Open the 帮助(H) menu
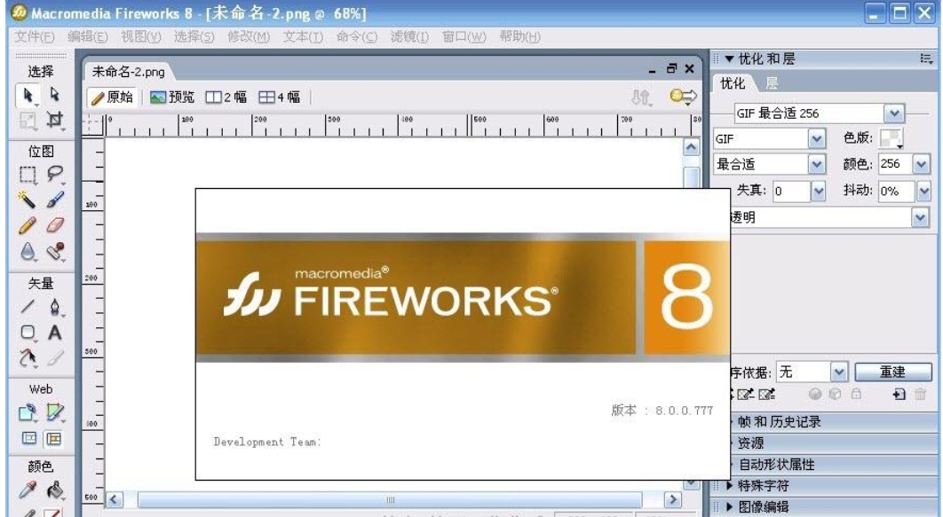The width and height of the screenshot is (943, 517). click(519, 37)
